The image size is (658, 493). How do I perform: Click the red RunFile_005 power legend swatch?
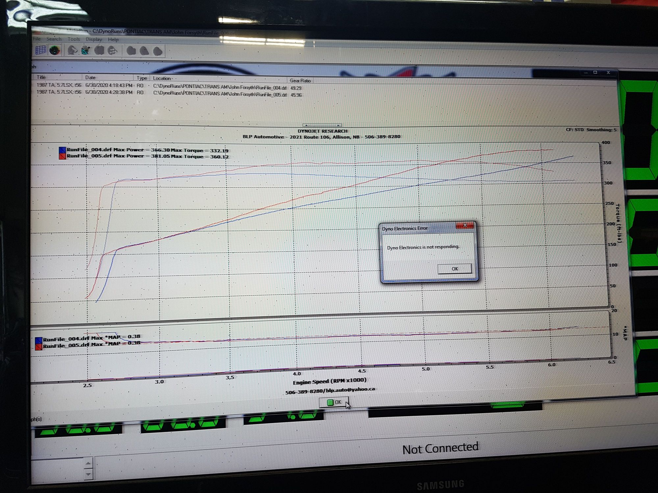tap(62, 156)
